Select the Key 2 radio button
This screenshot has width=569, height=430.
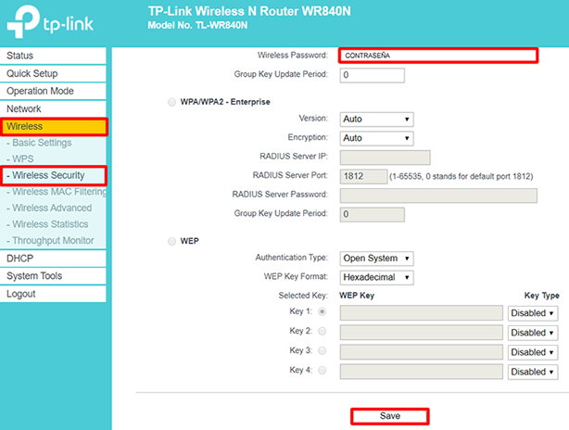tap(322, 331)
